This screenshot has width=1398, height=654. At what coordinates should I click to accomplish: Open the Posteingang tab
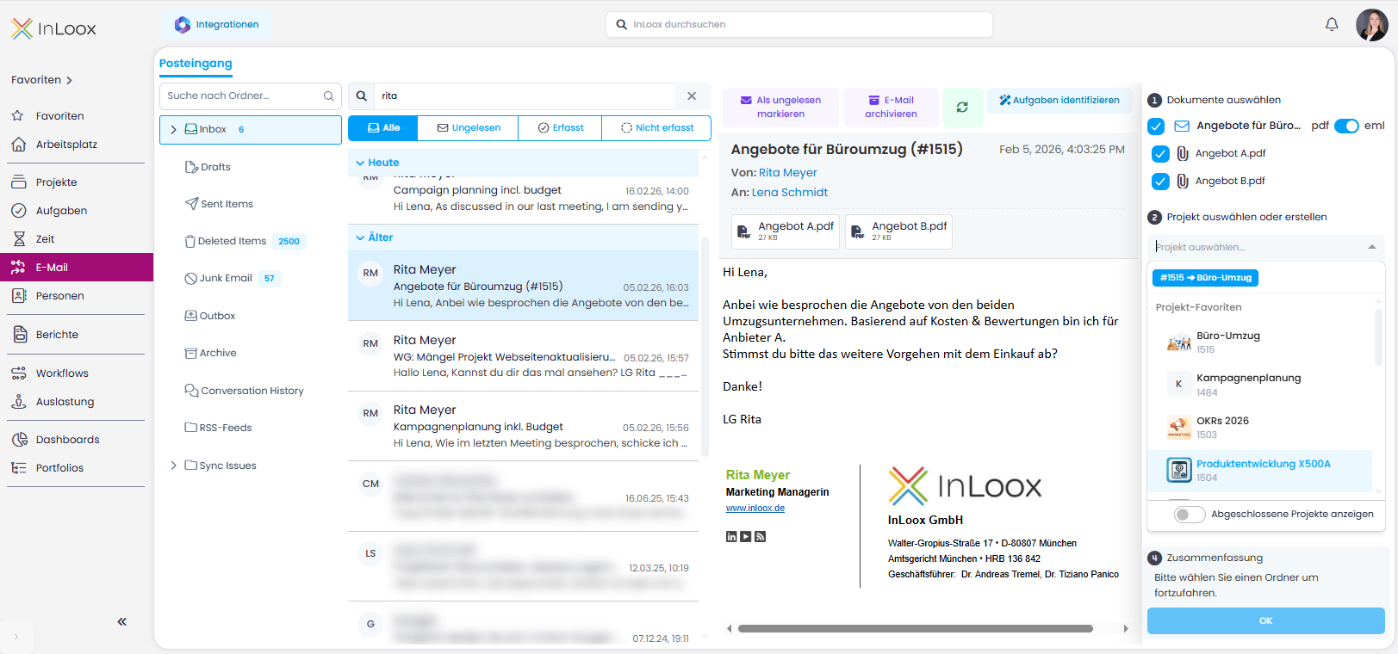[196, 64]
